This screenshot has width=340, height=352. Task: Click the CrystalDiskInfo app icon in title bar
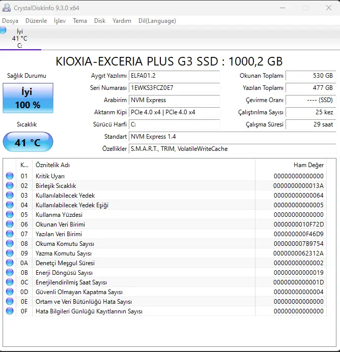[x=7, y=8]
